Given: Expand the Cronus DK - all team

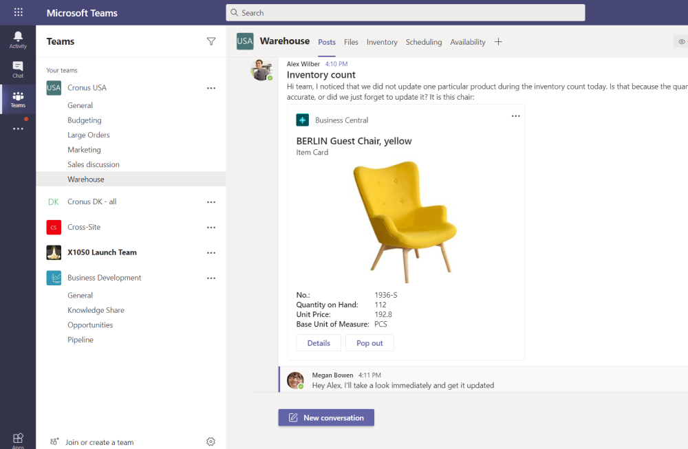Looking at the screenshot, I should click(92, 202).
